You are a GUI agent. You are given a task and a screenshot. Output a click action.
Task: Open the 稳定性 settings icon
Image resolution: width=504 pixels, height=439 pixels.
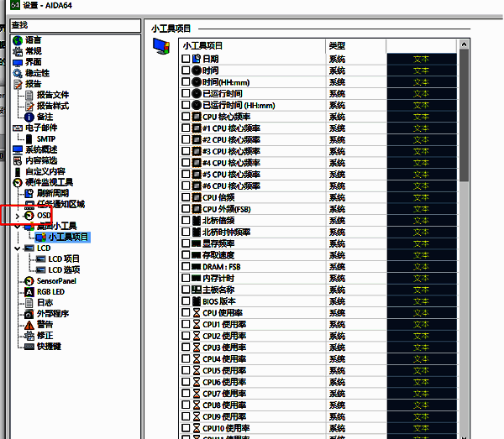point(18,73)
